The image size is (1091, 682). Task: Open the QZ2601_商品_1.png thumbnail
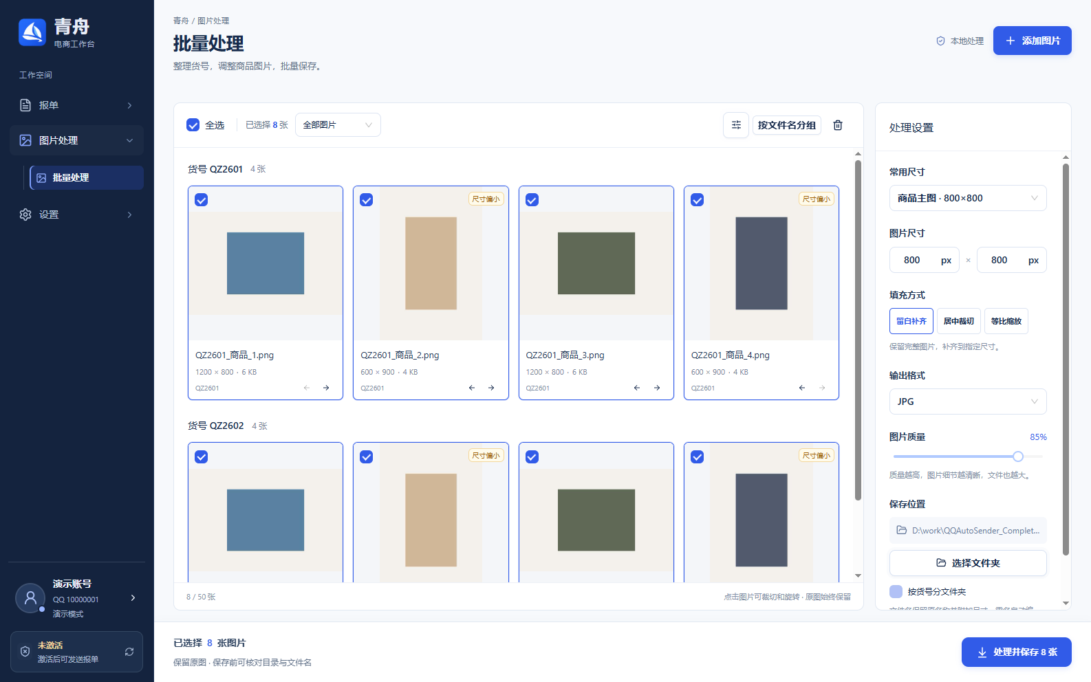[266, 263]
